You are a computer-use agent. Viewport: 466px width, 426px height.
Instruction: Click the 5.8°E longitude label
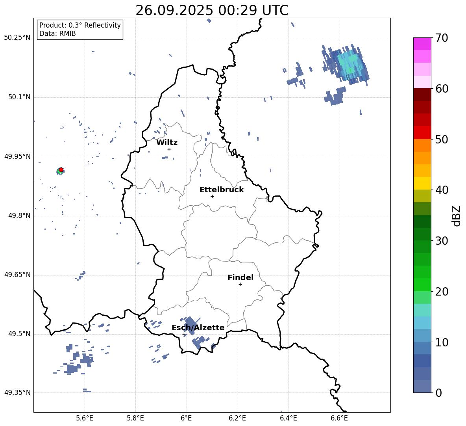[135, 418]
